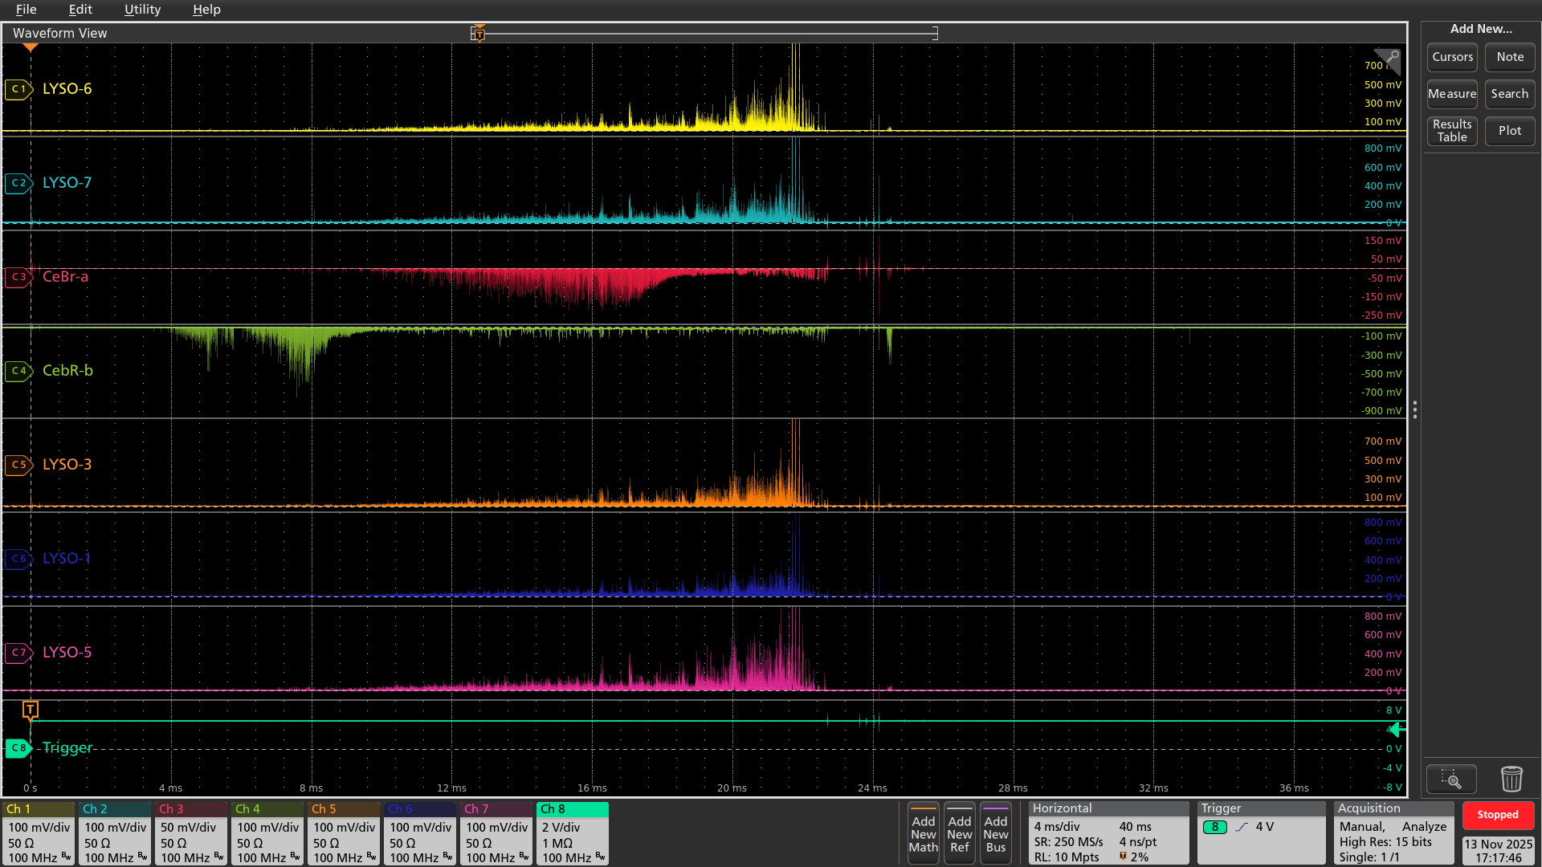
Task: Click the trash can delete icon
Action: pyautogui.click(x=1511, y=779)
